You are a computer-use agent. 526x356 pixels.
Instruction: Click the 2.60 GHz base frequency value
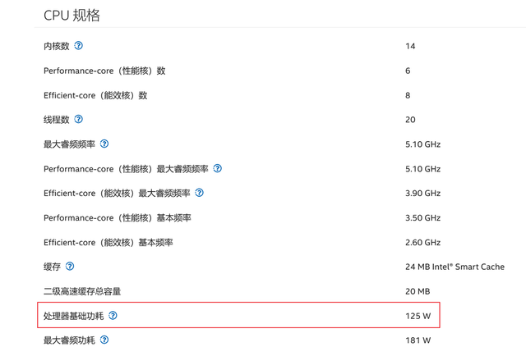[x=423, y=242]
